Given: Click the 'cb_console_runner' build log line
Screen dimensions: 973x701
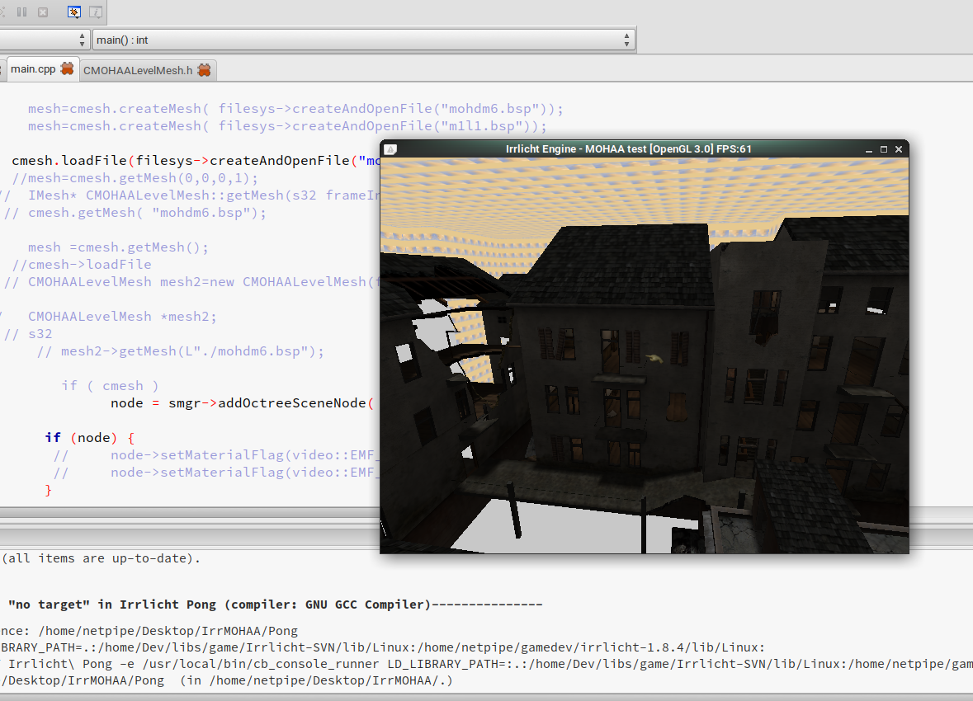Looking at the screenshot, I should (487, 665).
